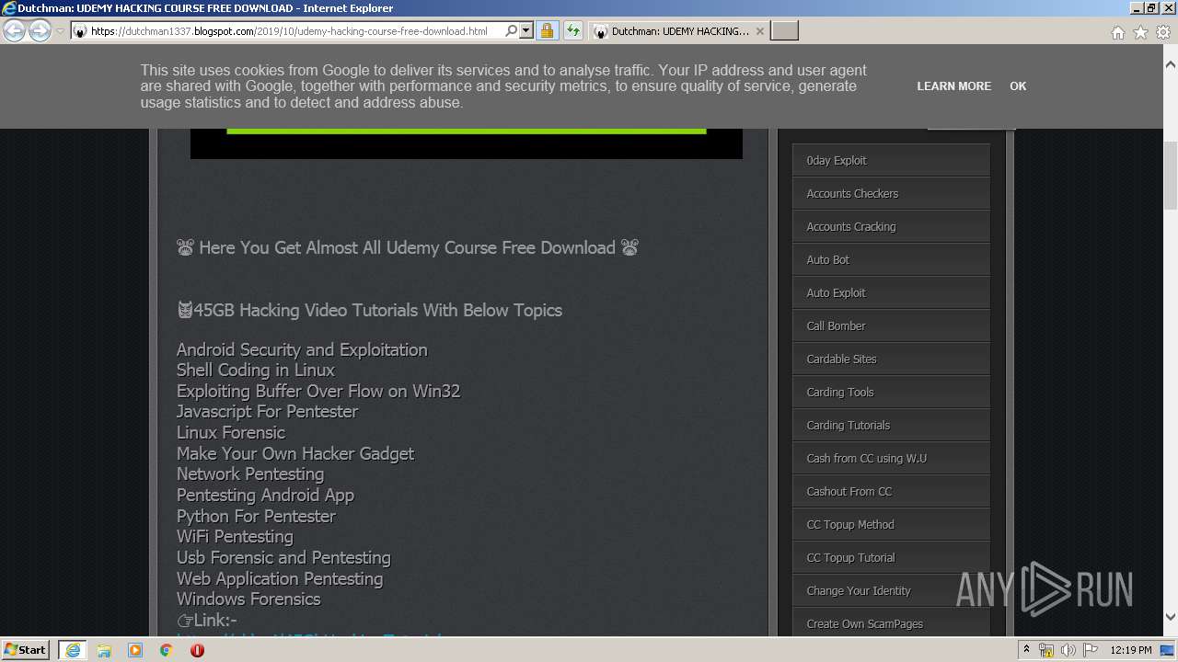Open File Explorer folder taskbar icon

tap(104, 650)
